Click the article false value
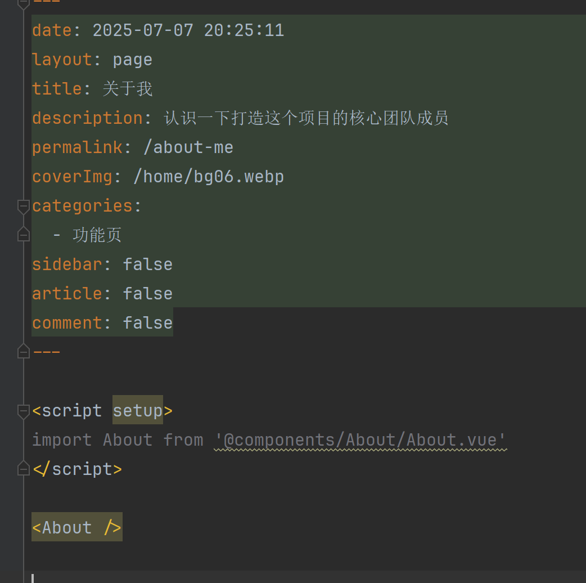The height and width of the screenshot is (583, 586). click(148, 293)
